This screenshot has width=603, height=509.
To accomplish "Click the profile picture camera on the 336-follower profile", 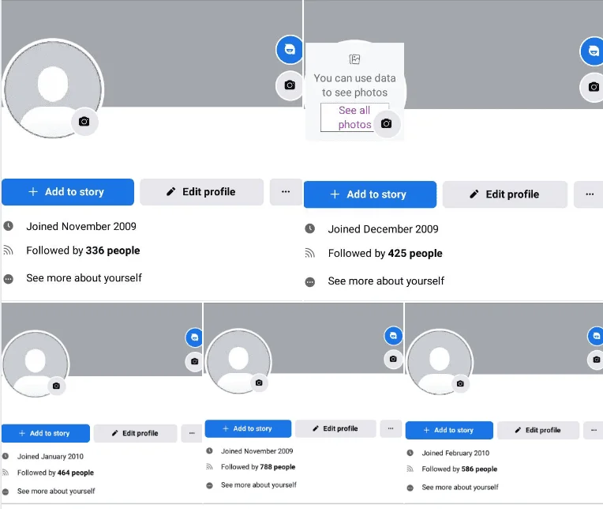I will [x=84, y=122].
